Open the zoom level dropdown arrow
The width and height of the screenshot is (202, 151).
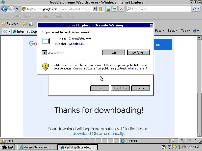pyautogui.click(x=195, y=140)
